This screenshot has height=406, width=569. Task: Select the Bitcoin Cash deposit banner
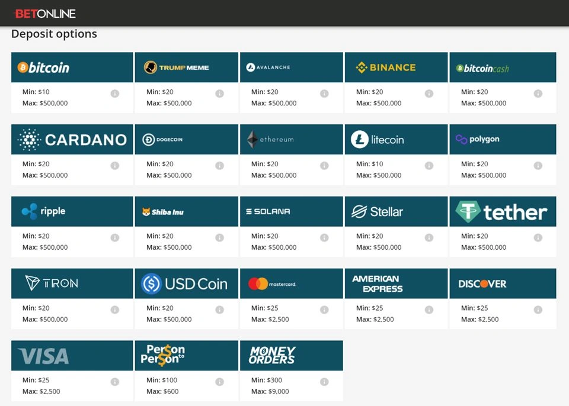click(x=503, y=67)
